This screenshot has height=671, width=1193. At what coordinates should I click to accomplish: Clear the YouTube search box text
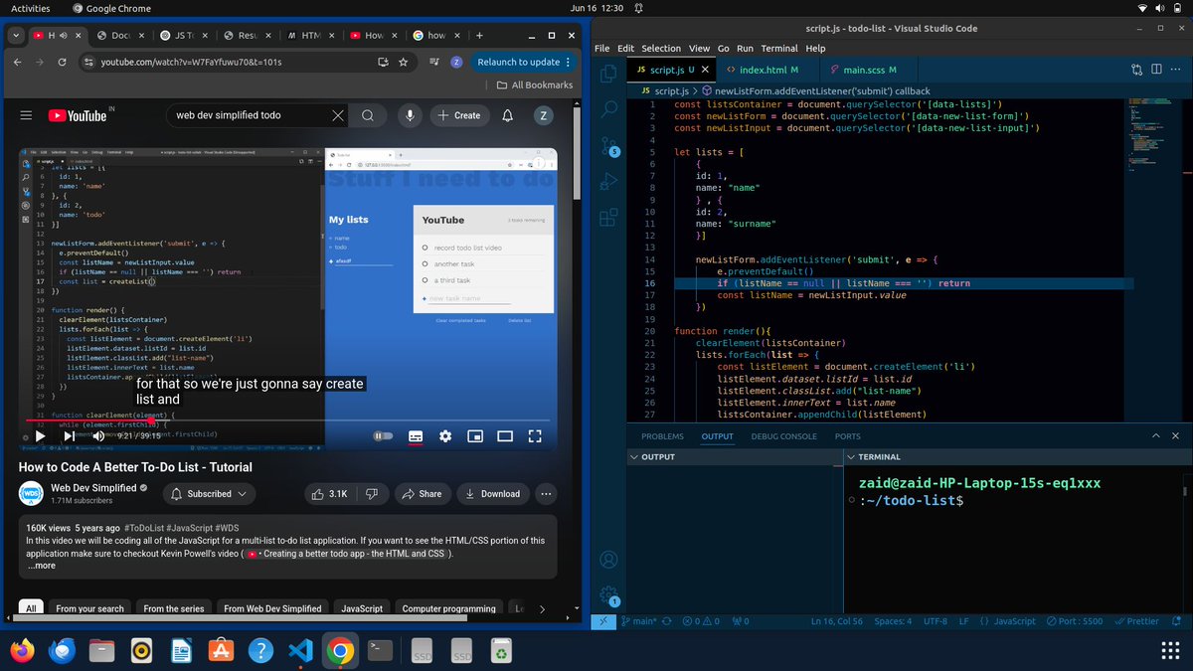pyautogui.click(x=338, y=115)
